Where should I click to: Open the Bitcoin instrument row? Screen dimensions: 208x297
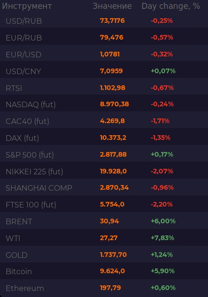tap(104, 271)
